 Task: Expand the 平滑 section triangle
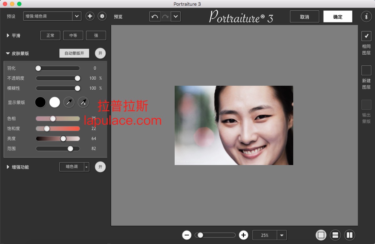tap(8, 36)
